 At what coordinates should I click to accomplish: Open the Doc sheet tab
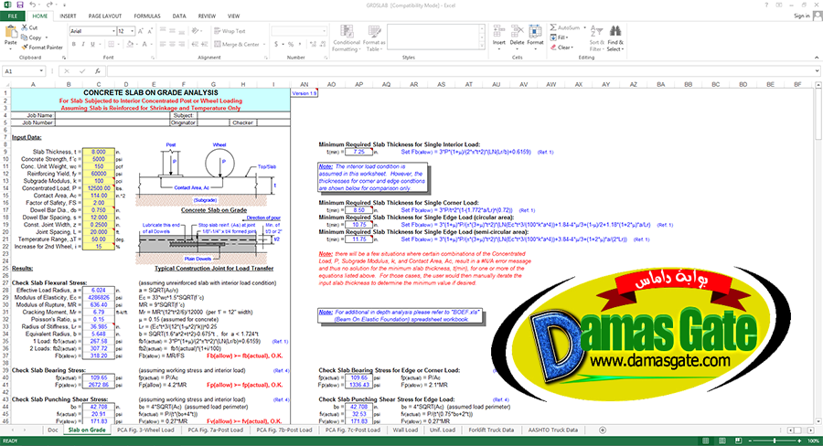pyautogui.click(x=53, y=430)
